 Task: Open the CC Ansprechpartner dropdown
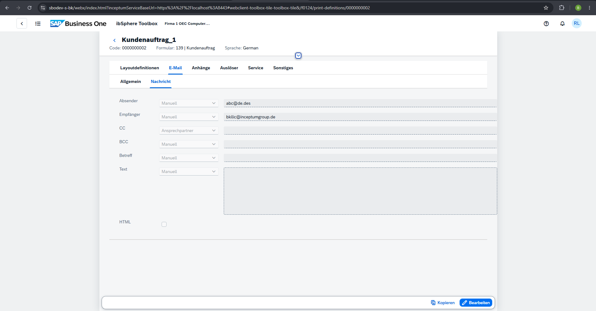pyautogui.click(x=189, y=130)
